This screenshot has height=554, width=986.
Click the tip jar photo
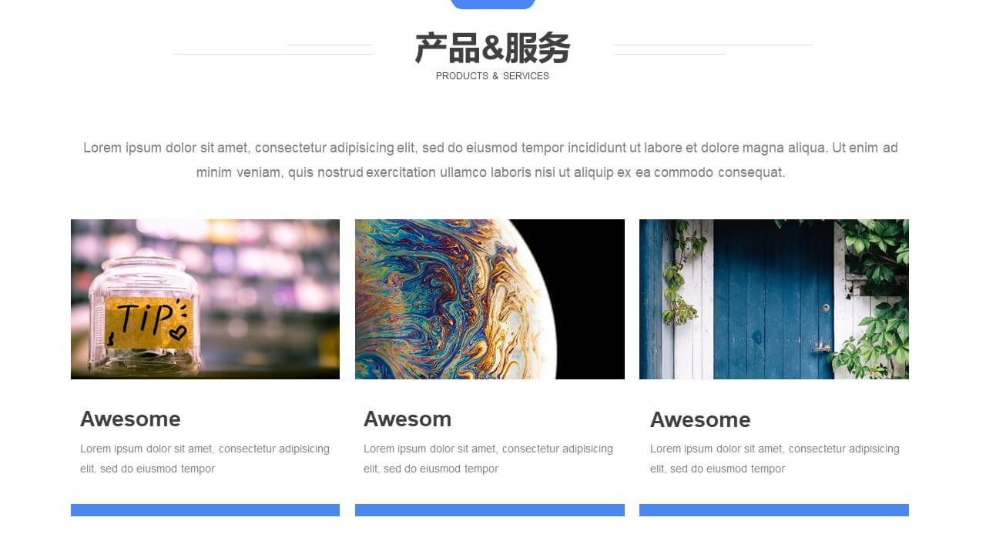click(205, 299)
